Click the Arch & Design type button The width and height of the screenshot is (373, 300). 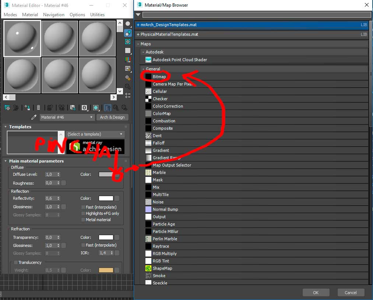112,117
